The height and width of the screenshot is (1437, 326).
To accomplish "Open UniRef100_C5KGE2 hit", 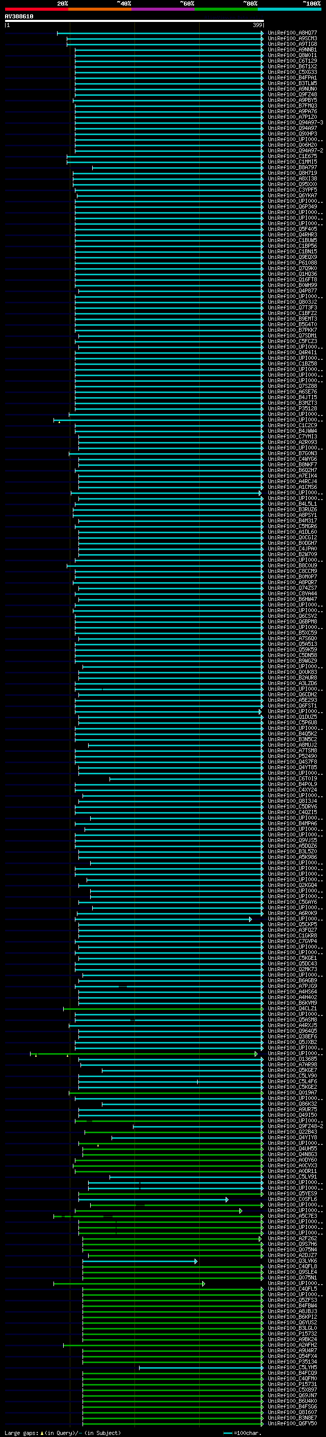I will pos(292,1087).
